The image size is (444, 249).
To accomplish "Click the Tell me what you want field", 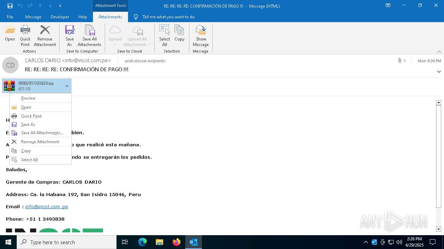I will pyautogui.click(x=168, y=17).
